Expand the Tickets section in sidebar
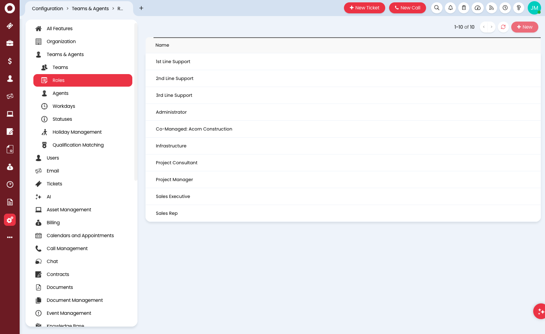 (x=83, y=184)
